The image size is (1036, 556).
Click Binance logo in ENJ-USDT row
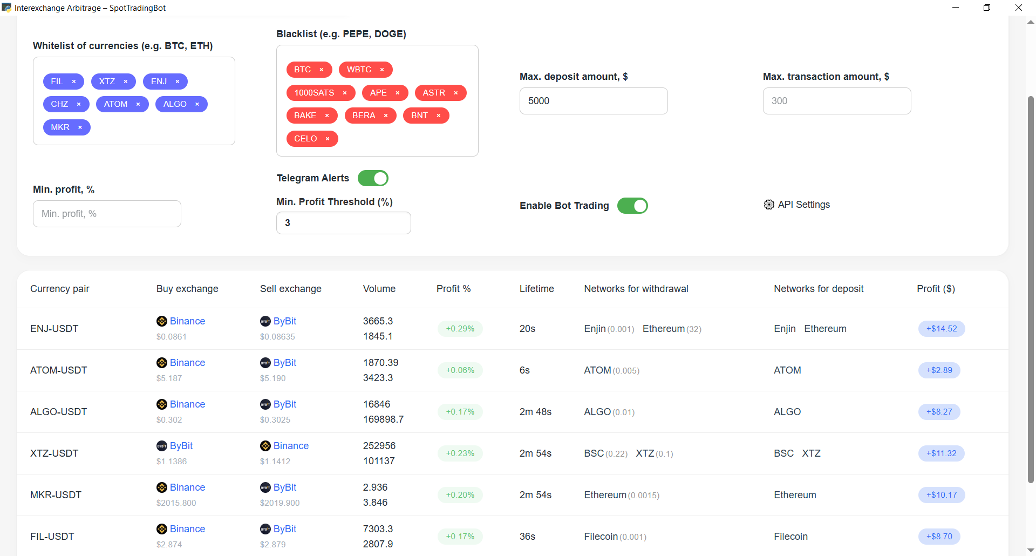tap(161, 321)
